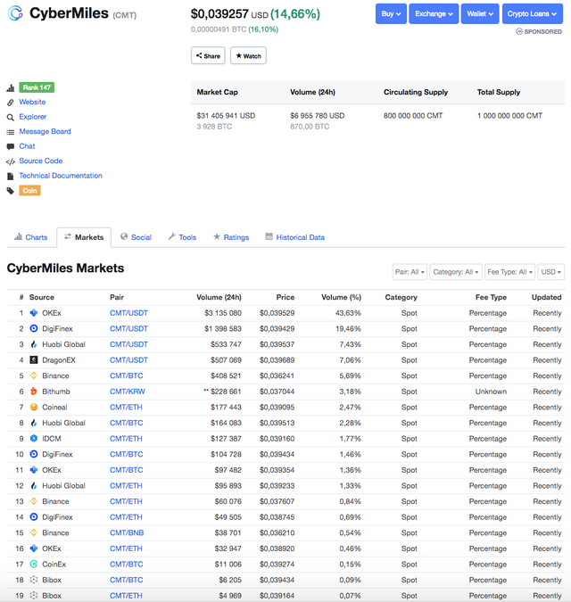571x602 pixels.
Task: Open the Buy dropdown
Action: click(391, 13)
